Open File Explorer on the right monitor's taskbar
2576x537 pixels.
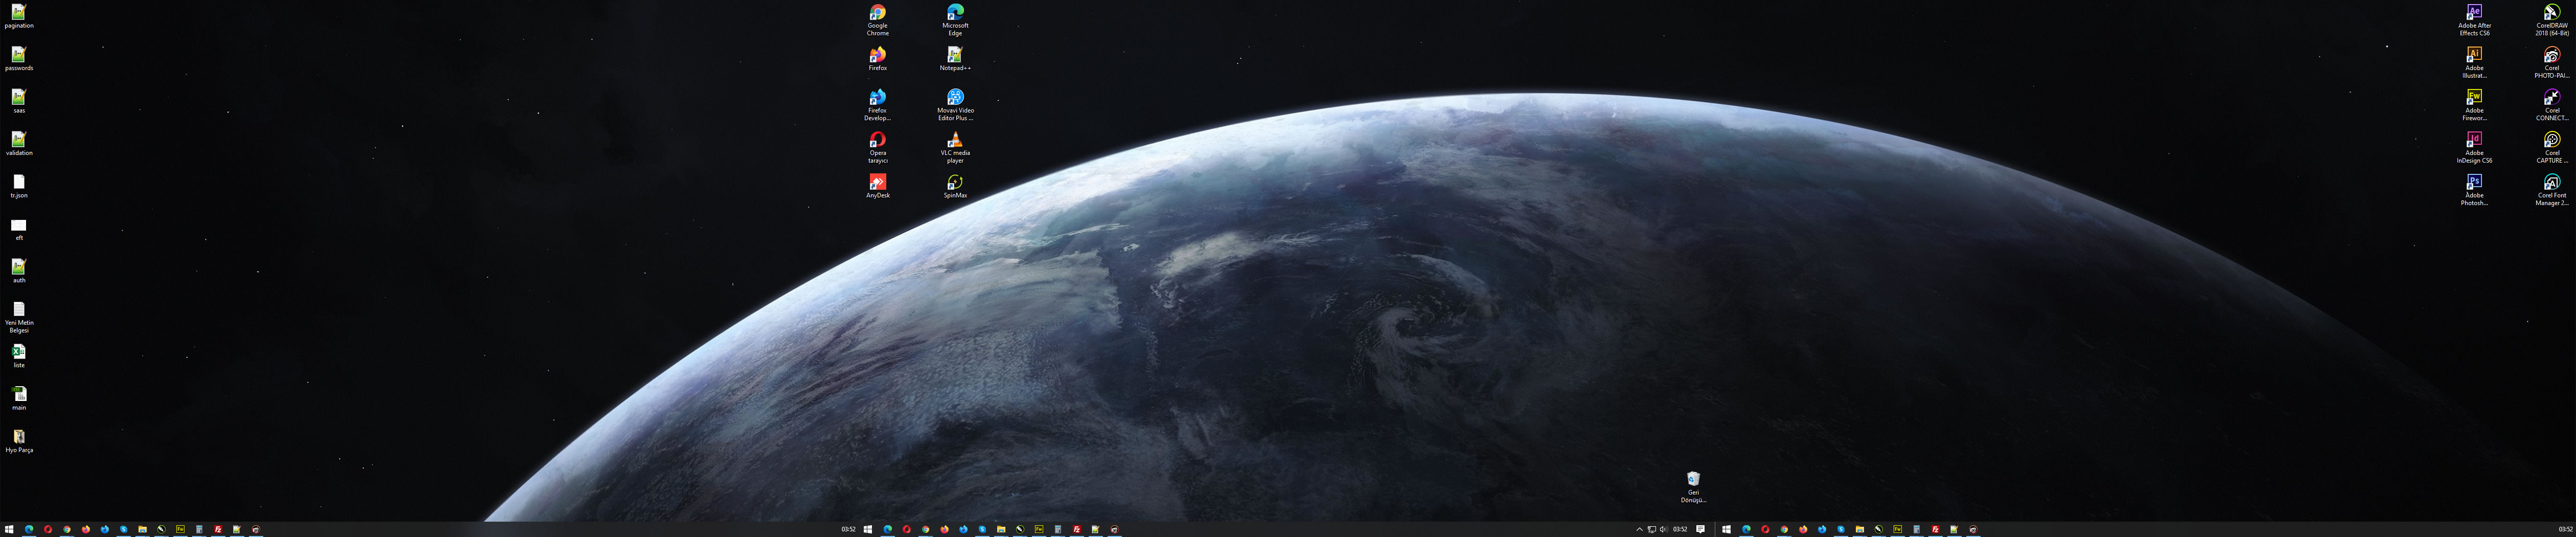(x=1860, y=529)
